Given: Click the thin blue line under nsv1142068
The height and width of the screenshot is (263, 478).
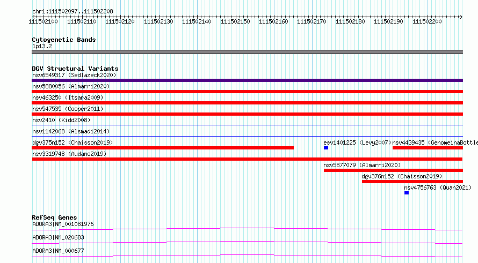Looking at the screenshot, I should point(247,136).
